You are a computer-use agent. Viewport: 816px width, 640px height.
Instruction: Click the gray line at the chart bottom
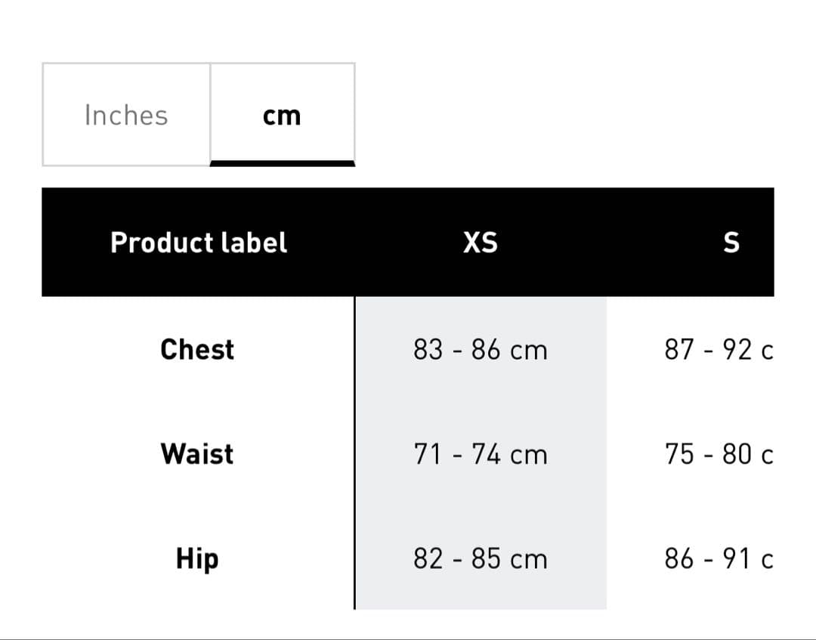(408, 638)
